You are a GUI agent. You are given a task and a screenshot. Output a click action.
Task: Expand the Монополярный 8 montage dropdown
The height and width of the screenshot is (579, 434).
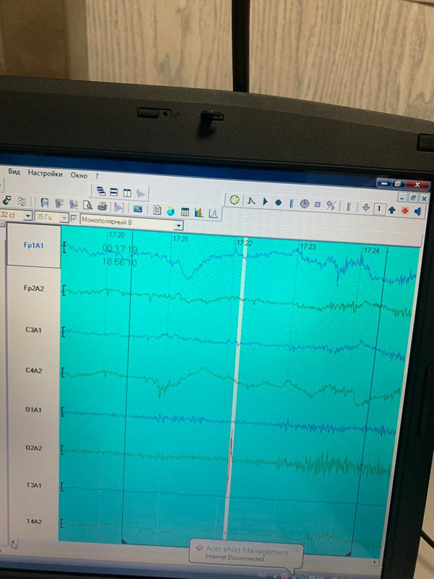coord(179,225)
